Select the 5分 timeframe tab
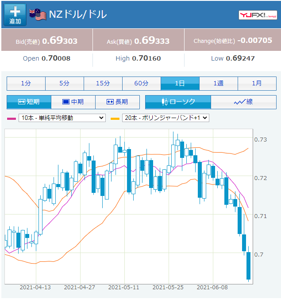 point(65,84)
